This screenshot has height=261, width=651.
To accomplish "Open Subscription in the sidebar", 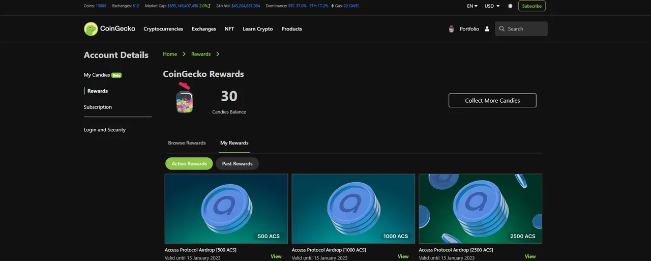I will coord(98,107).
